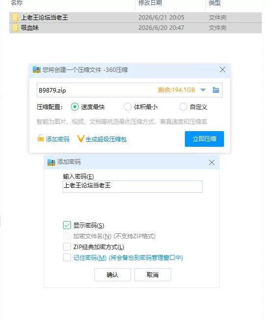
Task: Uncheck the 显示密码(S) checkbox
Action: tap(67, 225)
